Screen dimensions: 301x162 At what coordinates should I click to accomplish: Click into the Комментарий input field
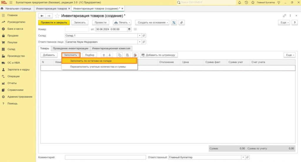[105, 157]
